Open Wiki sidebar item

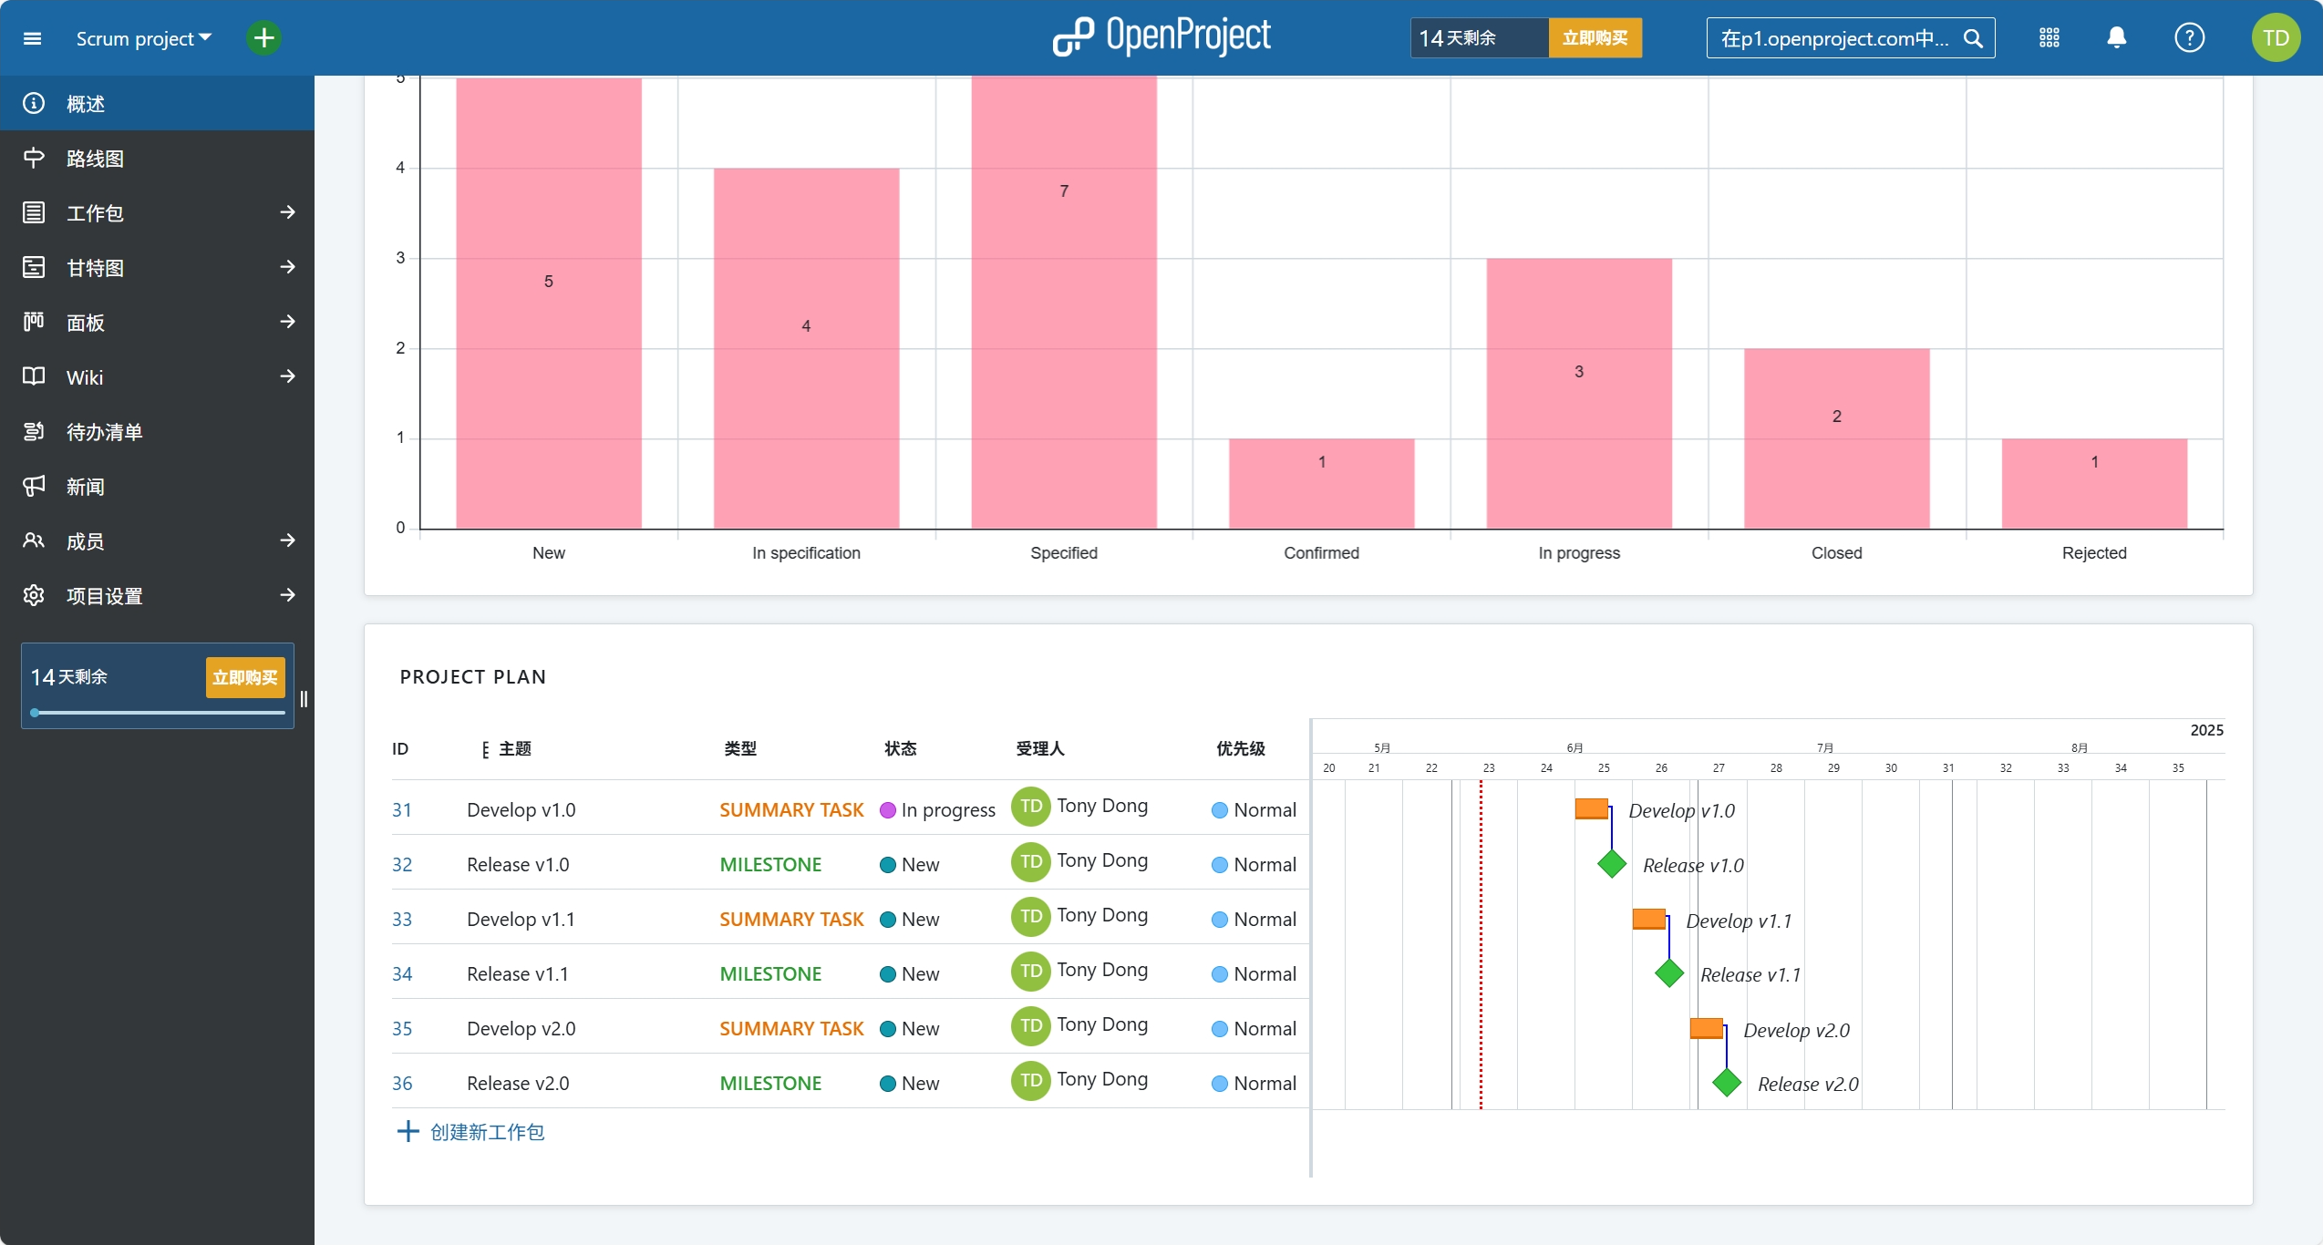132,376
